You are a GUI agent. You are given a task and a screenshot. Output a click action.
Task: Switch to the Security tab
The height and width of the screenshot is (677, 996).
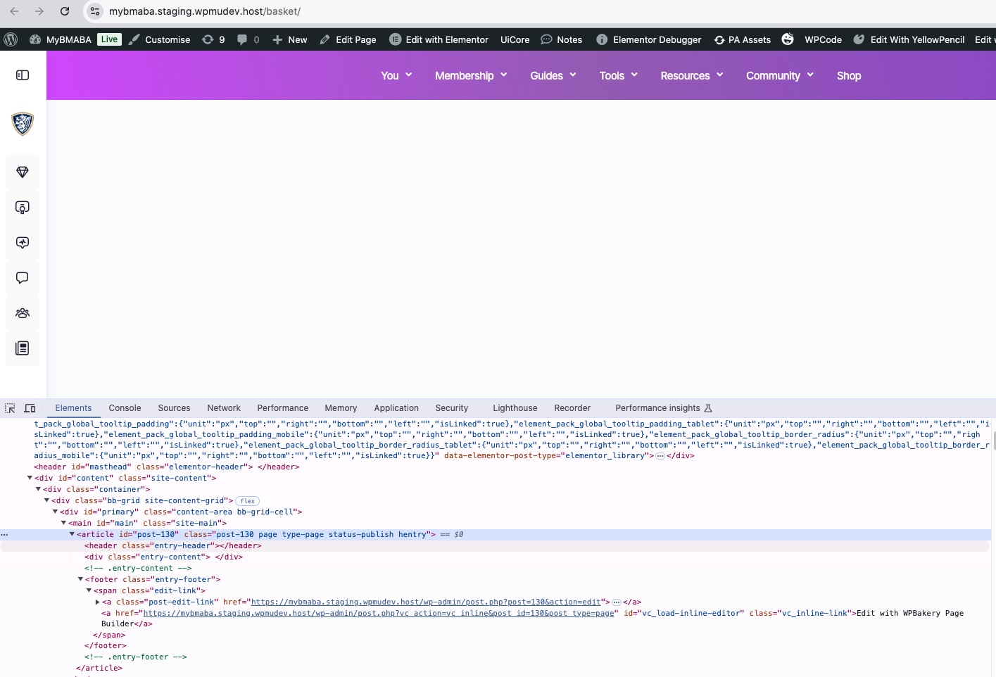[x=451, y=408]
